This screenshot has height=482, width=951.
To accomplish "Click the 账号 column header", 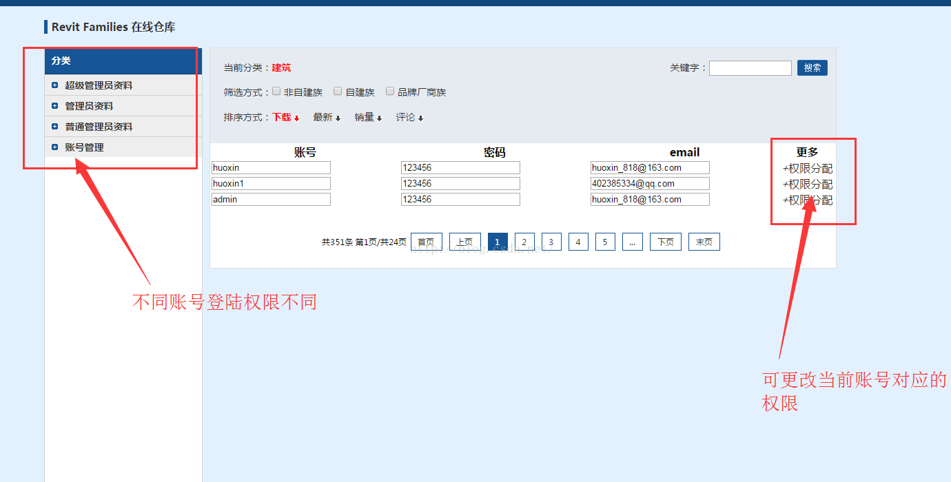I will tap(305, 152).
